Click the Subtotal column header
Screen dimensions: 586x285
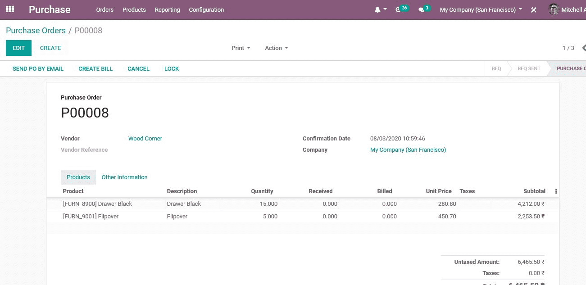coord(535,191)
